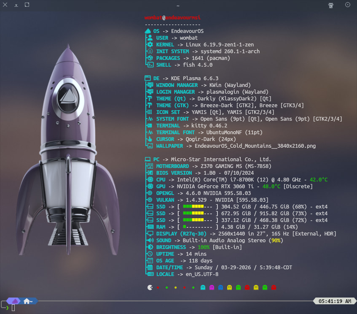Click the magenta ghost icon
The width and height of the screenshot is (357, 314).
point(212,287)
